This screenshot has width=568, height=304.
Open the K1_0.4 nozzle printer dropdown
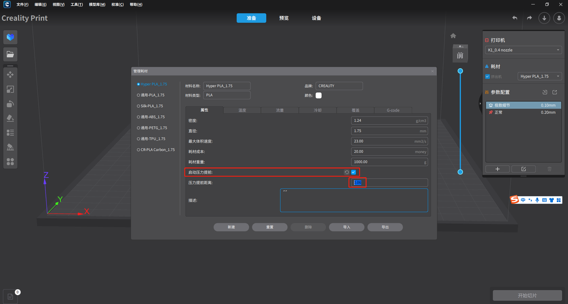[524, 50]
